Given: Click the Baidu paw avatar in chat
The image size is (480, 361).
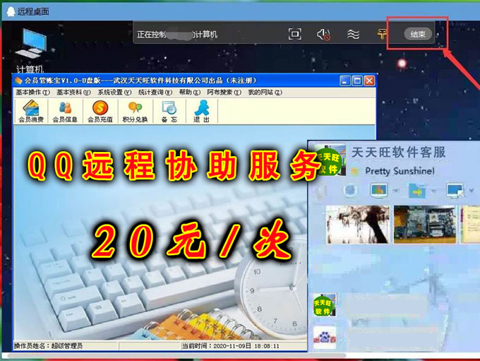Looking at the screenshot, I should (x=324, y=338).
